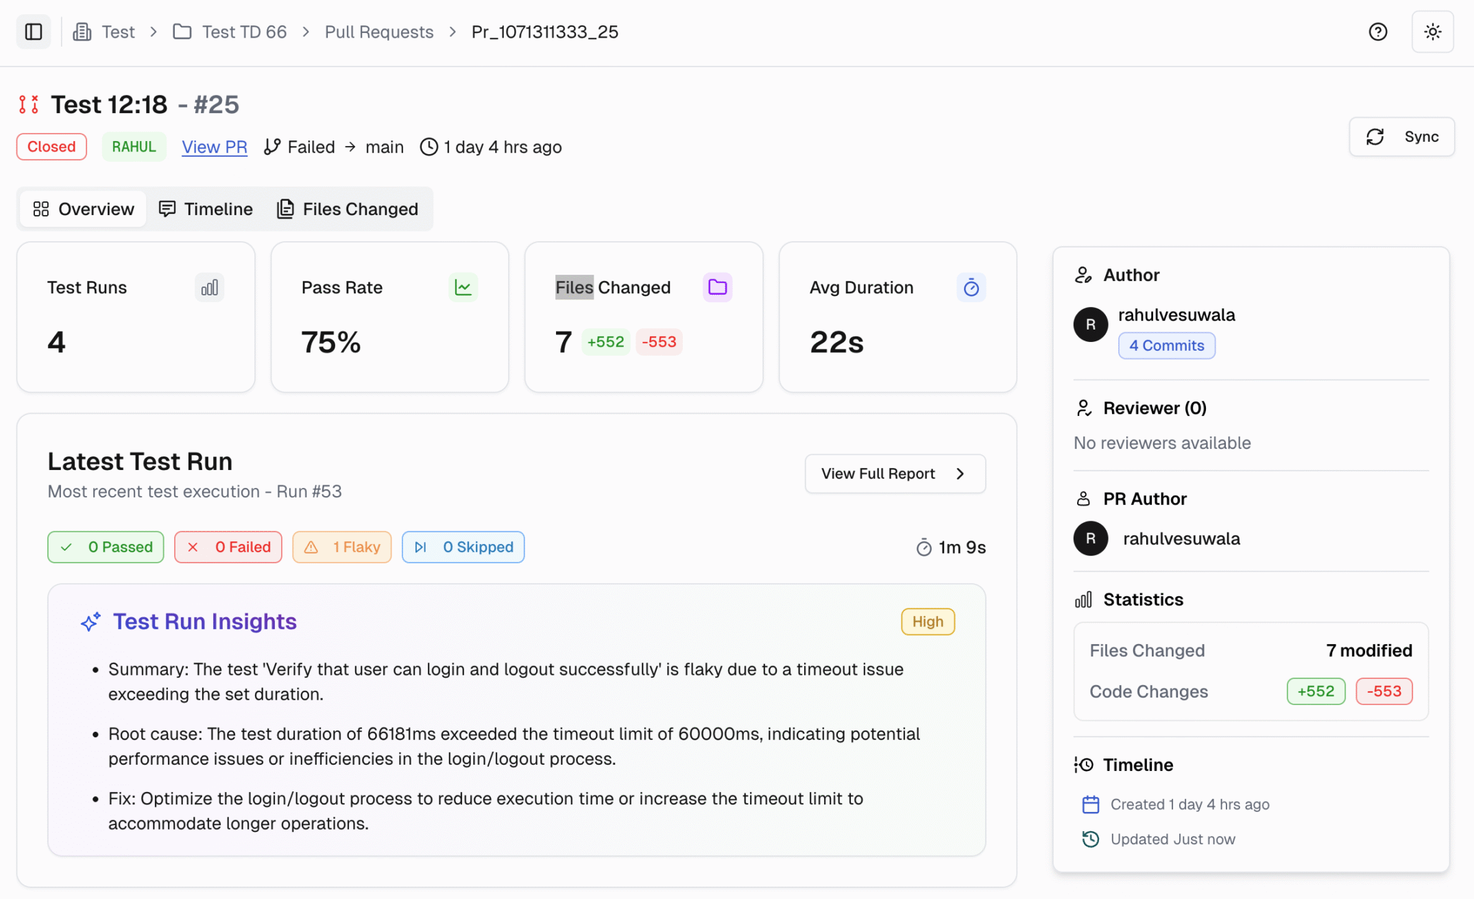
Task: Click the red pull request icon
Action: tap(29, 104)
